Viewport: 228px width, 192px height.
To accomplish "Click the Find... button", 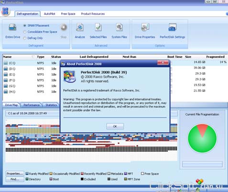I will pos(15,179).
